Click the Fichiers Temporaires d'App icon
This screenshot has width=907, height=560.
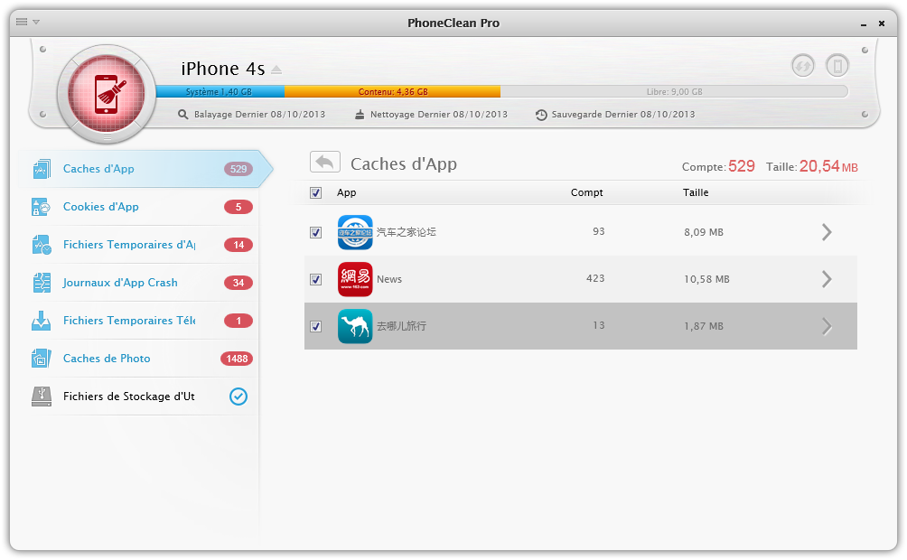click(x=41, y=245)
